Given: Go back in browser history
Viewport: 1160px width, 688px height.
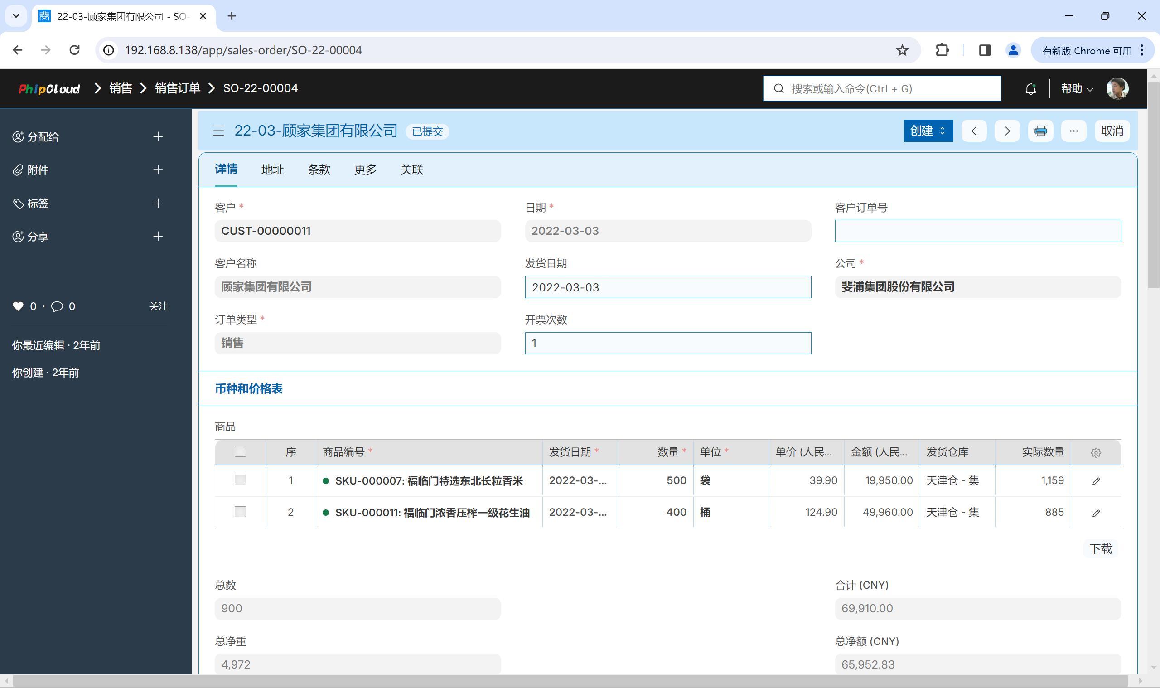Looking at the screenshot, I should 18,50.
